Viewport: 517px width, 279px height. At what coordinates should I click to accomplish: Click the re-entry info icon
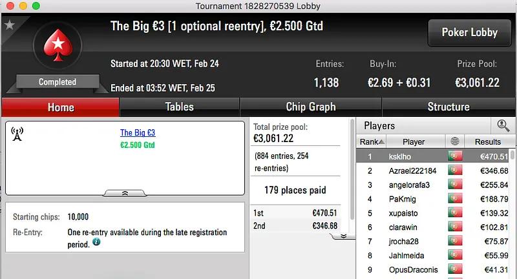(x=96, y=242)
